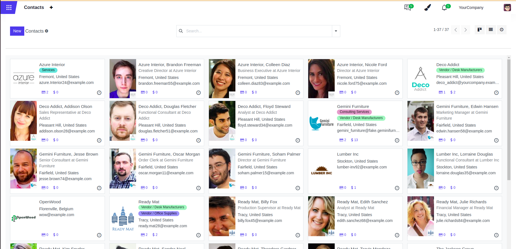Switch to Kanban view
The width and height of the screenshot is (516, 249).
click(479, 30)
